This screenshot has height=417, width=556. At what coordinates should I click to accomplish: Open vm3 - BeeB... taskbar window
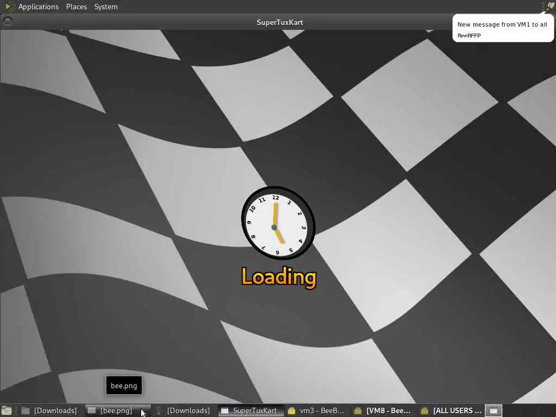coord(317,410)
